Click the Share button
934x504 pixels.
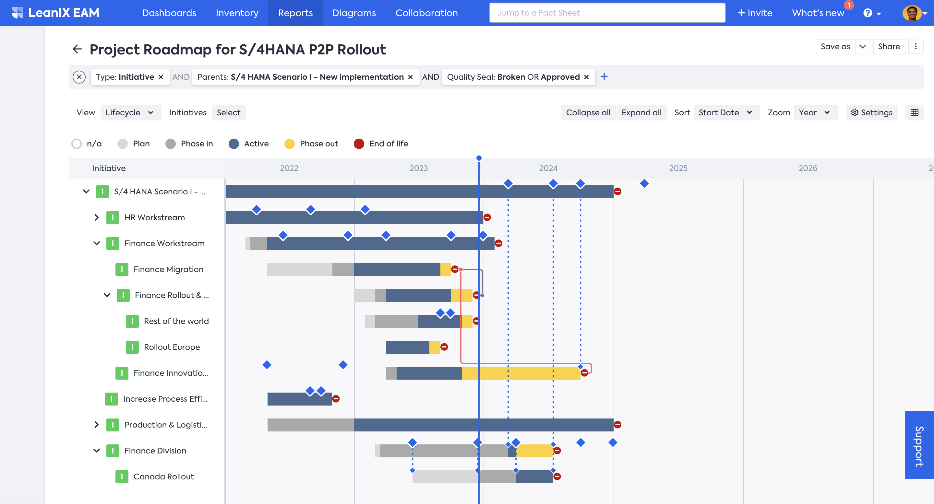pyautogui.click(x=889, y=46)
